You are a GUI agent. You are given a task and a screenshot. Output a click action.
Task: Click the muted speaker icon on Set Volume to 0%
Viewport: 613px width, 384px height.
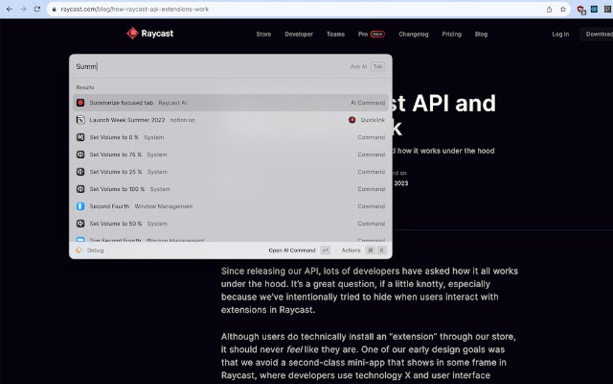click(x=81, y=137)
